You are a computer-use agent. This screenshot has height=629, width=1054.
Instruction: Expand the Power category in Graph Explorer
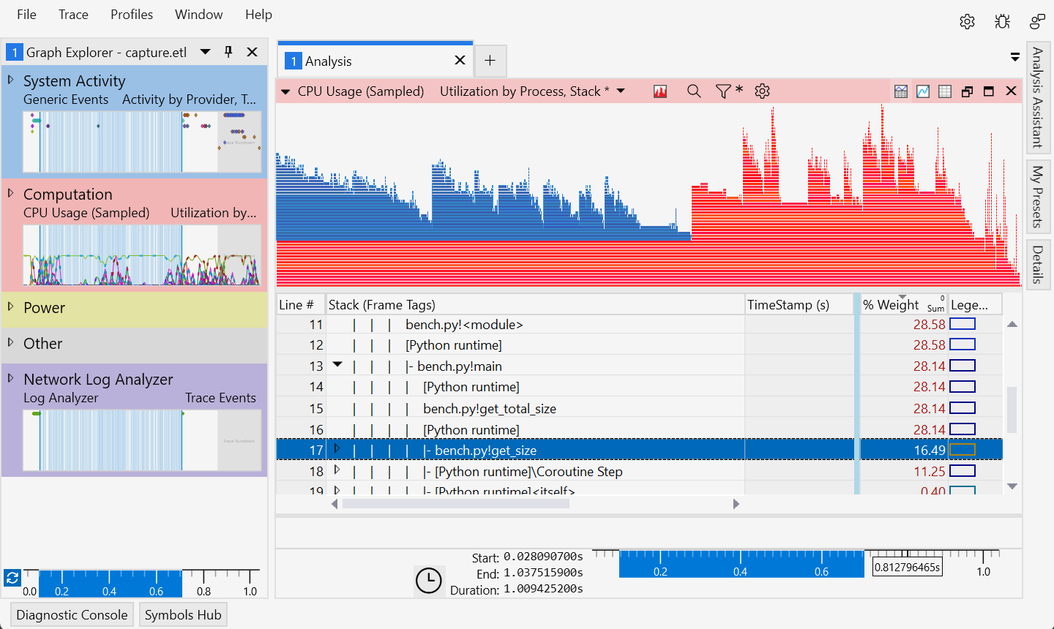point(10,308)
